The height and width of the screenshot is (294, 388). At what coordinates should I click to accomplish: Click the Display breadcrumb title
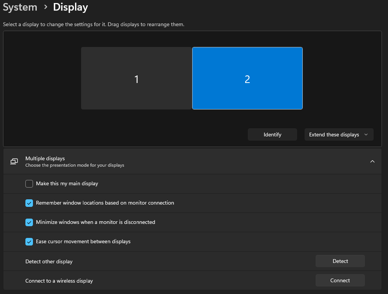coord(70,7)
